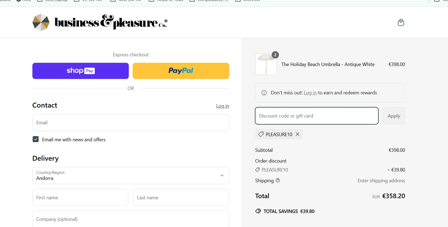448x227 pixels.
Task: Click the Express checkout label
Action: [131, 55]
